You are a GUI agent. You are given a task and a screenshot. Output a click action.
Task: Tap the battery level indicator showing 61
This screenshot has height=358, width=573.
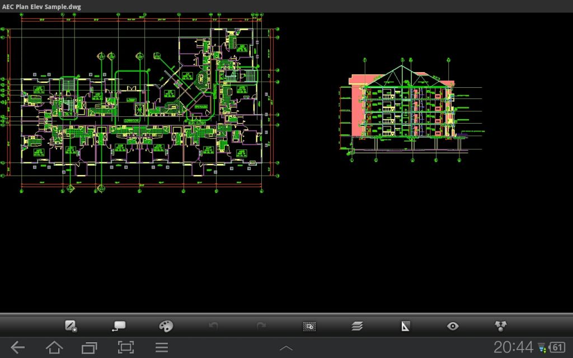[x=557, y=347]
